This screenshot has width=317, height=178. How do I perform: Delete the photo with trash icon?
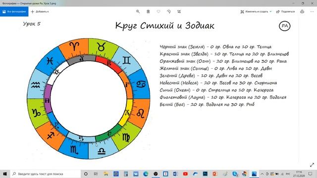pos(148,11)
